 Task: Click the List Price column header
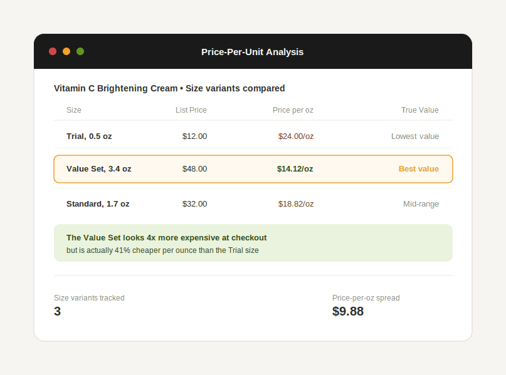191,110
